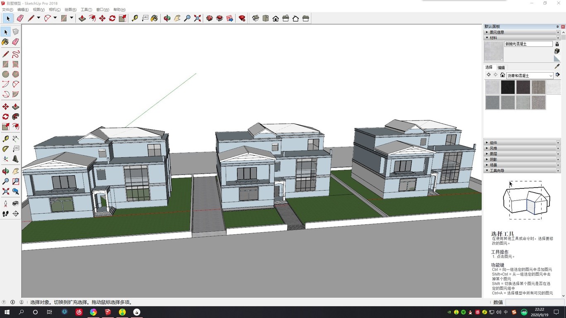Image resolution: width=566 pixels, height=318 pixels.
Task: Switch to Iso view icon
Action: click(256, 18)
